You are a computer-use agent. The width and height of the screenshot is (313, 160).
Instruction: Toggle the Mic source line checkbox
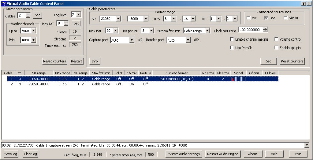pos(248,18)
